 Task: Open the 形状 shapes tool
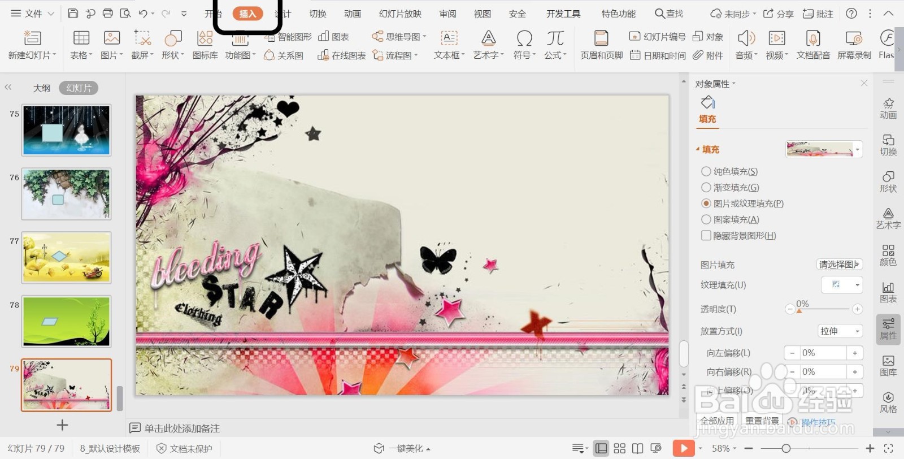[x=173, y=45]
